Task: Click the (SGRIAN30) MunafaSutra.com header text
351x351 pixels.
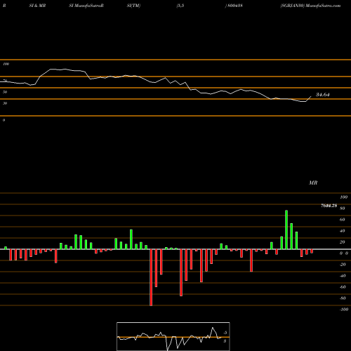Action: point(310,6)
